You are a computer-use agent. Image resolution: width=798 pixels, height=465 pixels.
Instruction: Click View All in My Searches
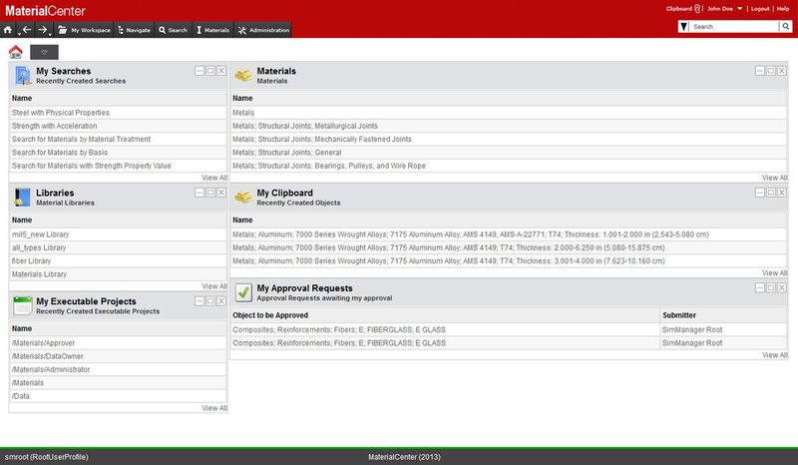click(x=214, y=178)
